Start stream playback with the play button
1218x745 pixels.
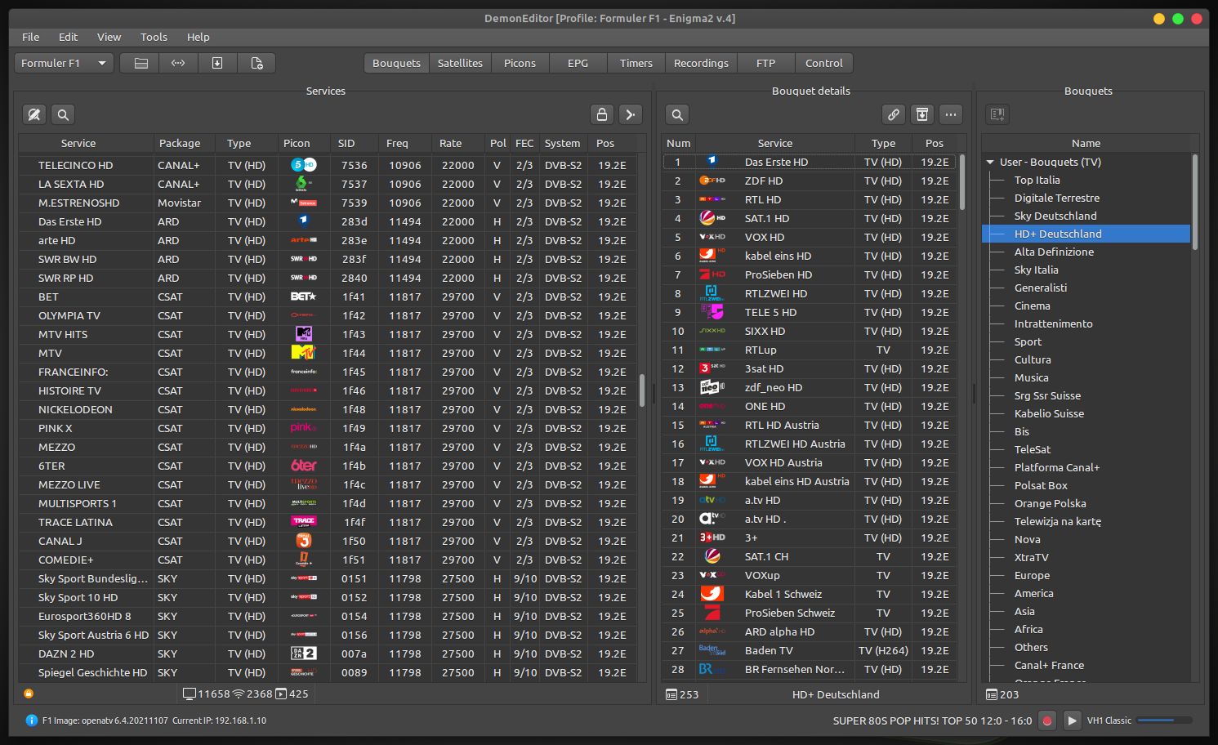pyautogui.click(x=1072, y=720)
